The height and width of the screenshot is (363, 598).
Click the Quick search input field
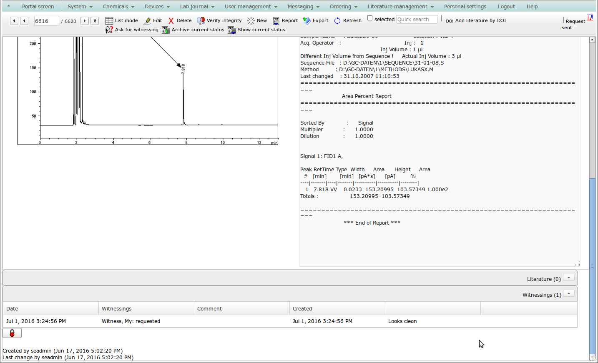(x=417, y=20)
